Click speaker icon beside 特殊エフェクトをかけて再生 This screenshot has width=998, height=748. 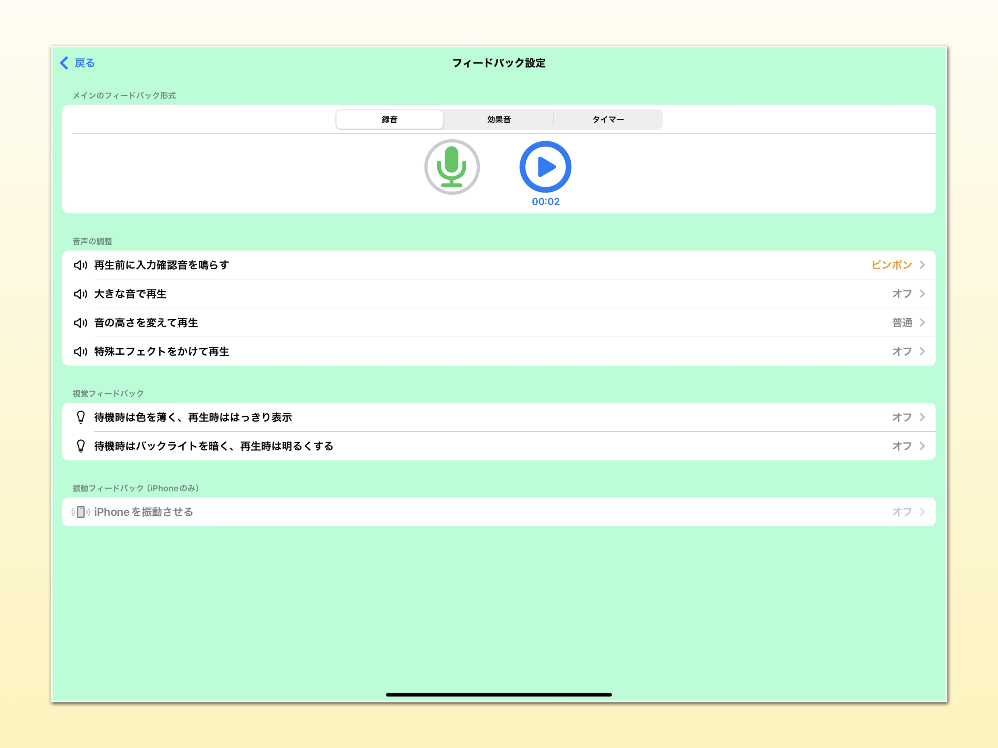pos(80,351)
